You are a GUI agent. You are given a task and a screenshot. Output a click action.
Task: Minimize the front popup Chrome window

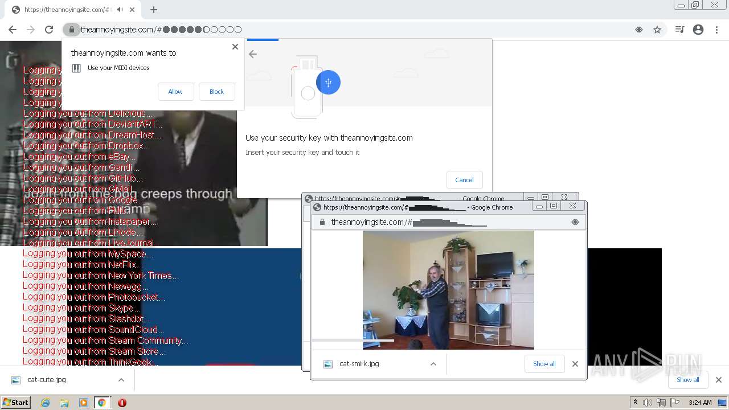pos(539,206)
